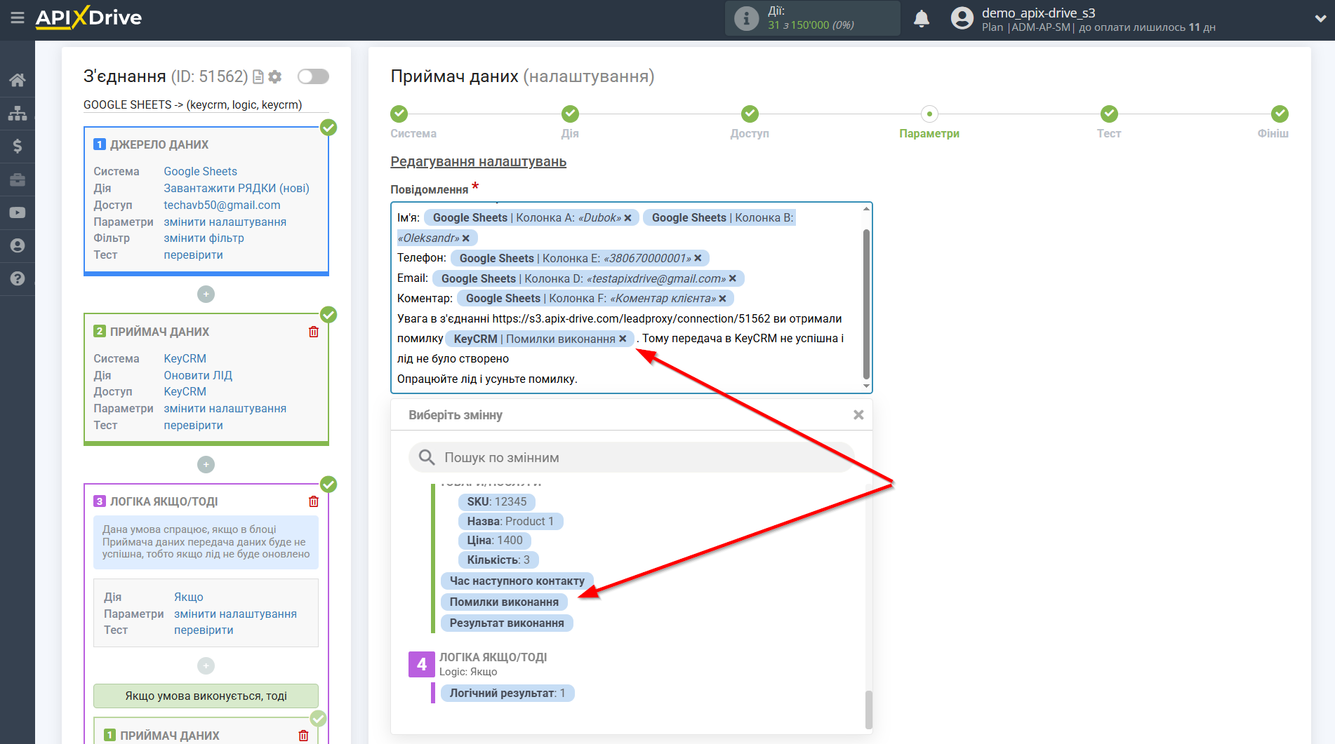Open Google Sheets system link
The width and height of the screenshot is (1335, 744).
point(200,171)
